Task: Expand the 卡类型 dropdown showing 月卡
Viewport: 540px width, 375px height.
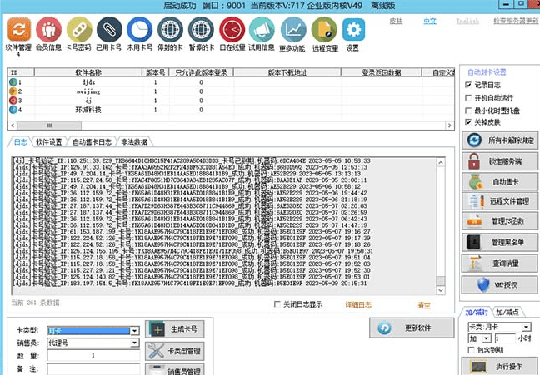Action: pos(134,330)
